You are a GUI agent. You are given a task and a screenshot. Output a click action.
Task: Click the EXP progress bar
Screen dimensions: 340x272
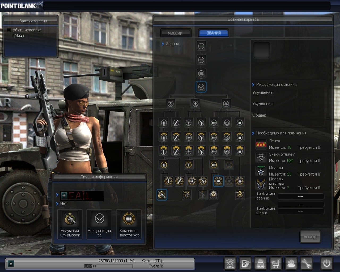coord(108,266)
